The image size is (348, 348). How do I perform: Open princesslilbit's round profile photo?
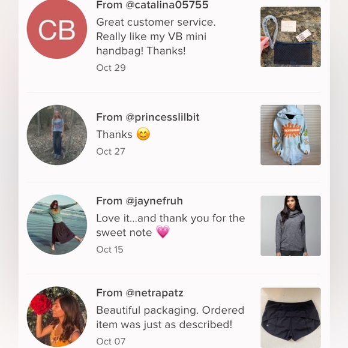tap(57, 135)
